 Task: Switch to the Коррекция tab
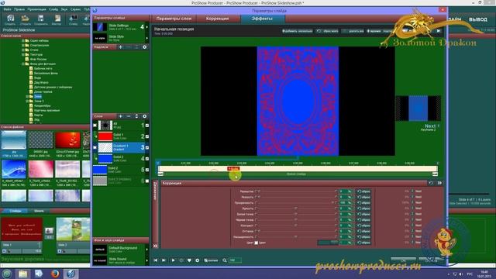coord(217,19)
